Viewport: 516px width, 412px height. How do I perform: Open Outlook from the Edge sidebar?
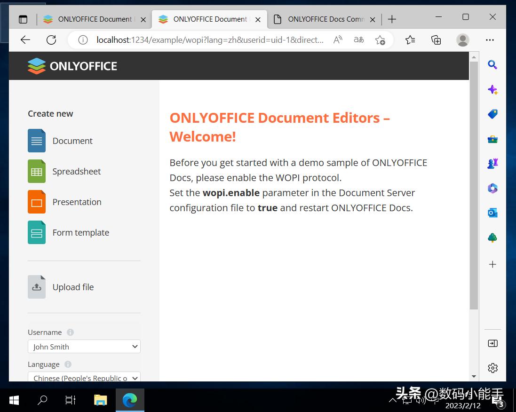(x=492, y=213)
